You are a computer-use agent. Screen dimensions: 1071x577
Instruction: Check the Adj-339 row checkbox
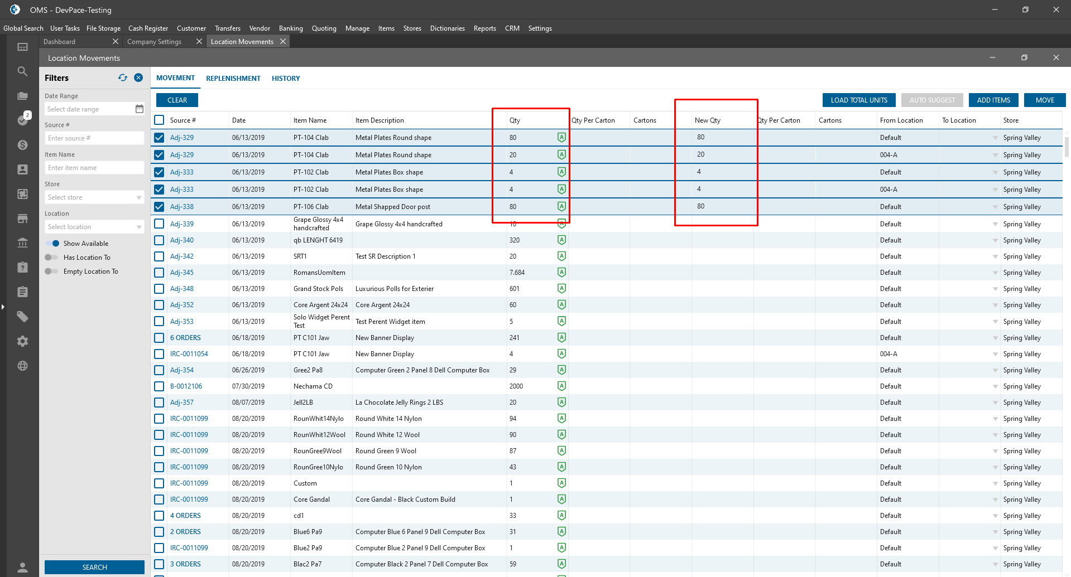tap(159, 224)
